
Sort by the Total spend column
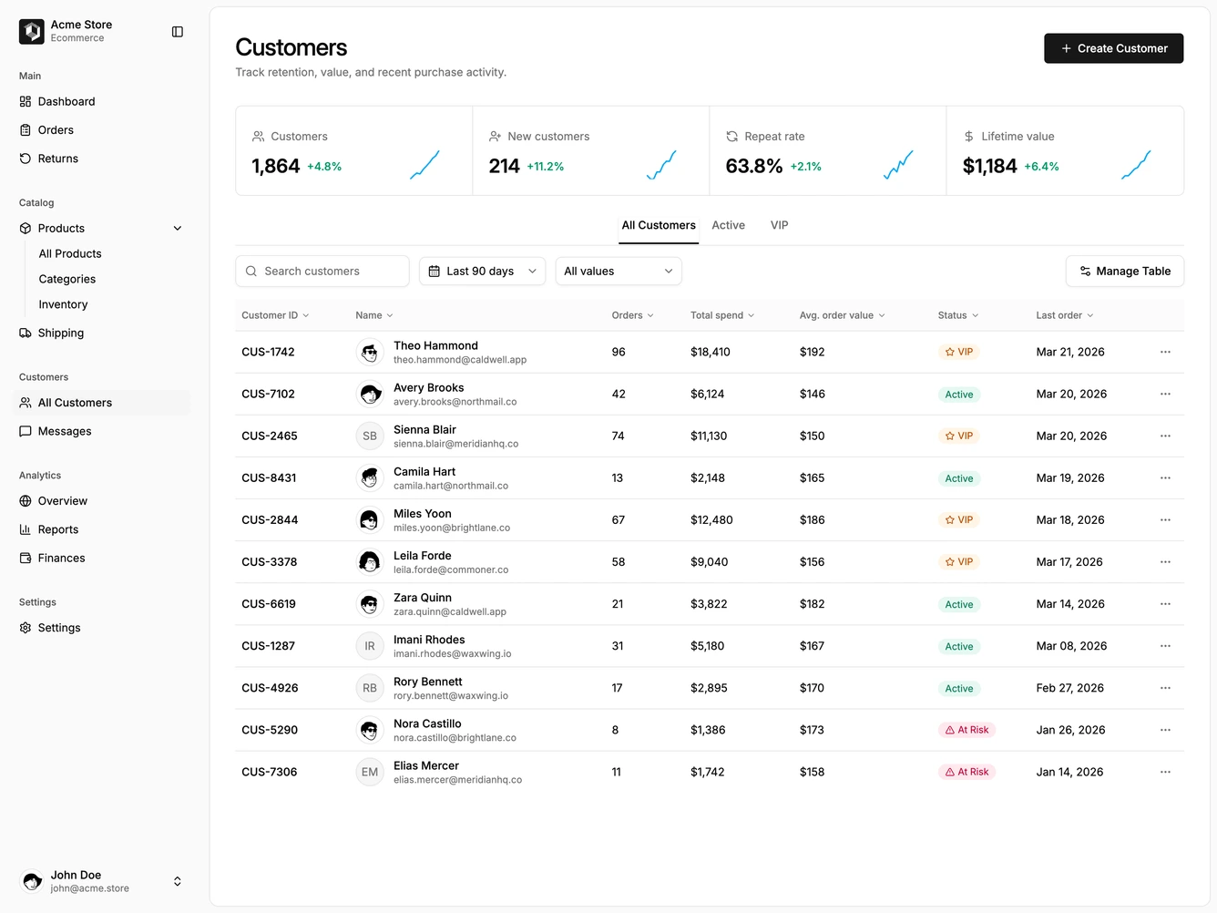coord(722,315)
